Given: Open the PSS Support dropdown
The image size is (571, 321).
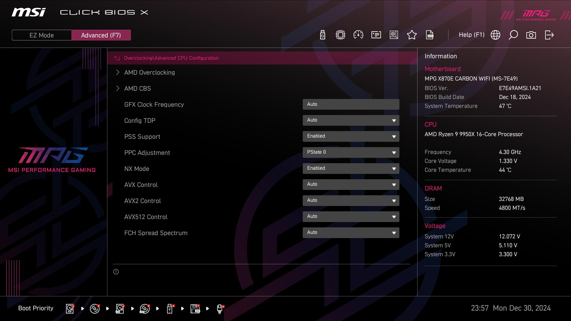Looking at the screenshot, I should coord(351,136).
